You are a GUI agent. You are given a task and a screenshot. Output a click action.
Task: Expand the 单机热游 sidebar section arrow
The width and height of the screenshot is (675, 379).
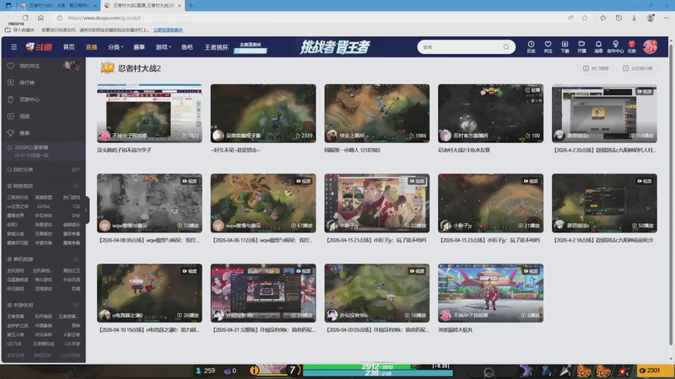[76, 259]
